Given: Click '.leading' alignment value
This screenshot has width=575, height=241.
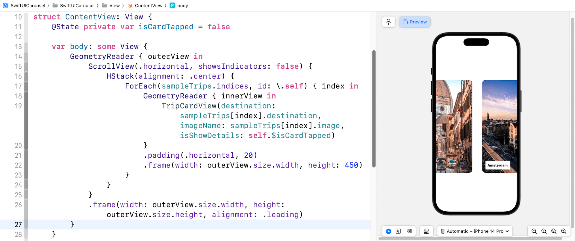Looking at the screenshot, I should point(281,215).
